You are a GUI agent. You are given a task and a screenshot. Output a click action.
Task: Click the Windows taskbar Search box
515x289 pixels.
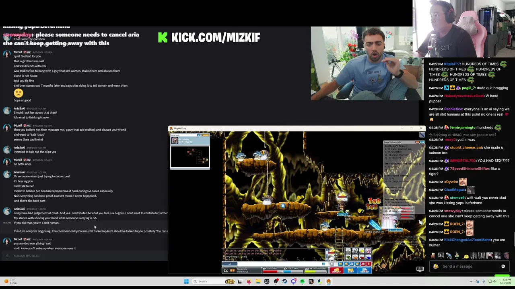tap(214, 281)
